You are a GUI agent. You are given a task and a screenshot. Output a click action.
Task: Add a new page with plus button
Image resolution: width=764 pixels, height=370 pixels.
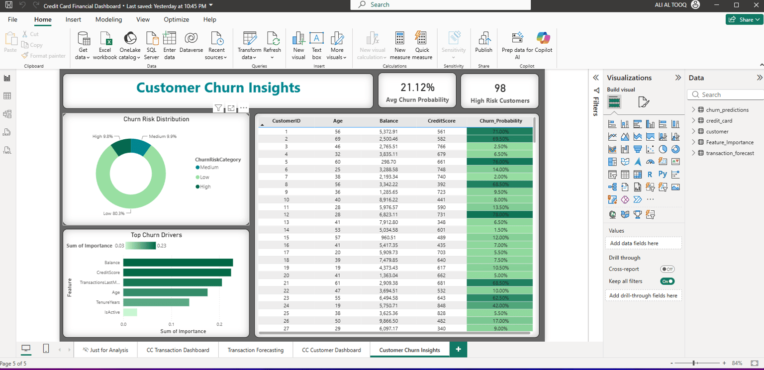pyautogui.click(x=458, y=350)
